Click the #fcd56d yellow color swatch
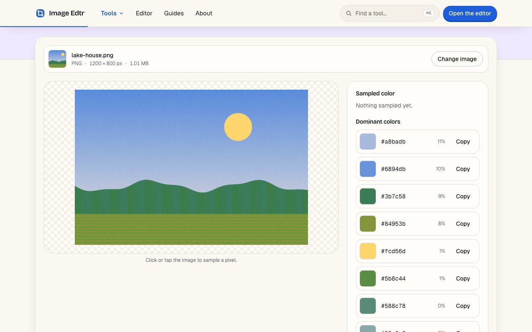This screenshot has height=332, width=532. pos(368,251)
